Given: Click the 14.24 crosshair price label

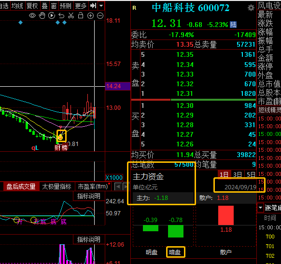Looking at the screenshot, I should point(117,86).
